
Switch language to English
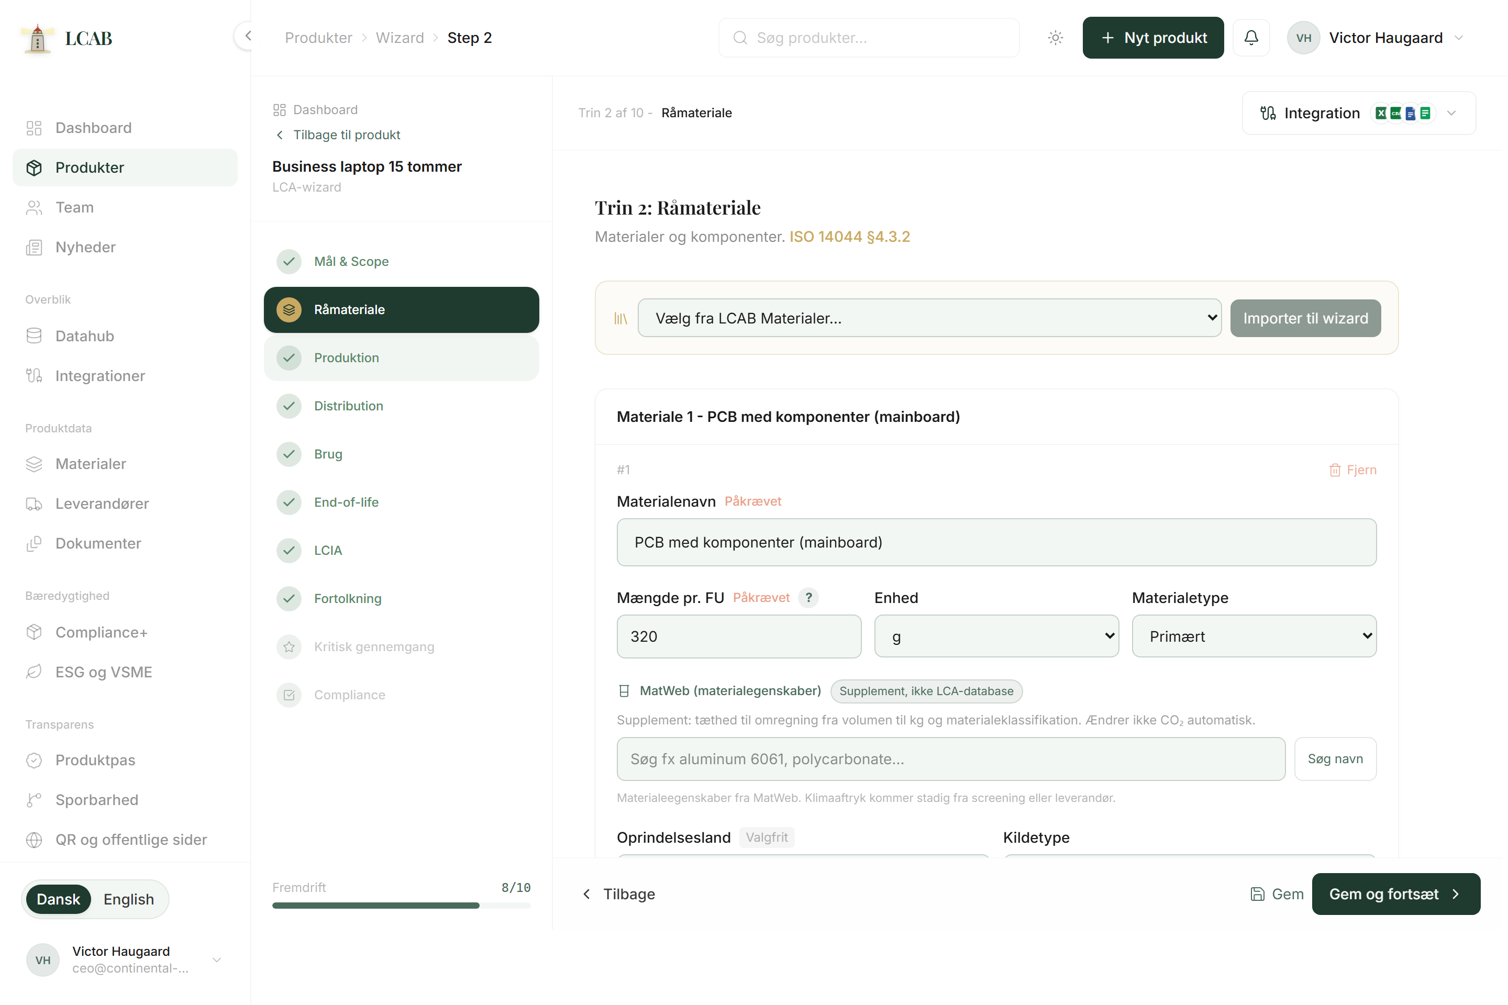pos(128,899)
